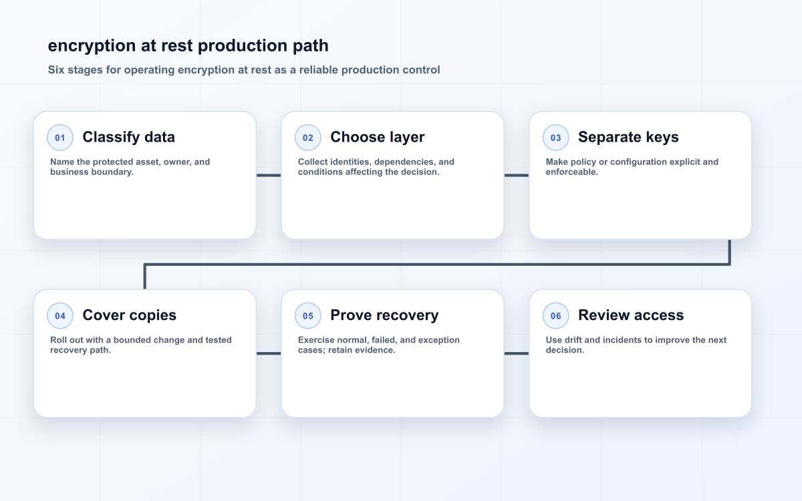Click the 01 step badge
The image size is (802, 501).
coord(60,138)
